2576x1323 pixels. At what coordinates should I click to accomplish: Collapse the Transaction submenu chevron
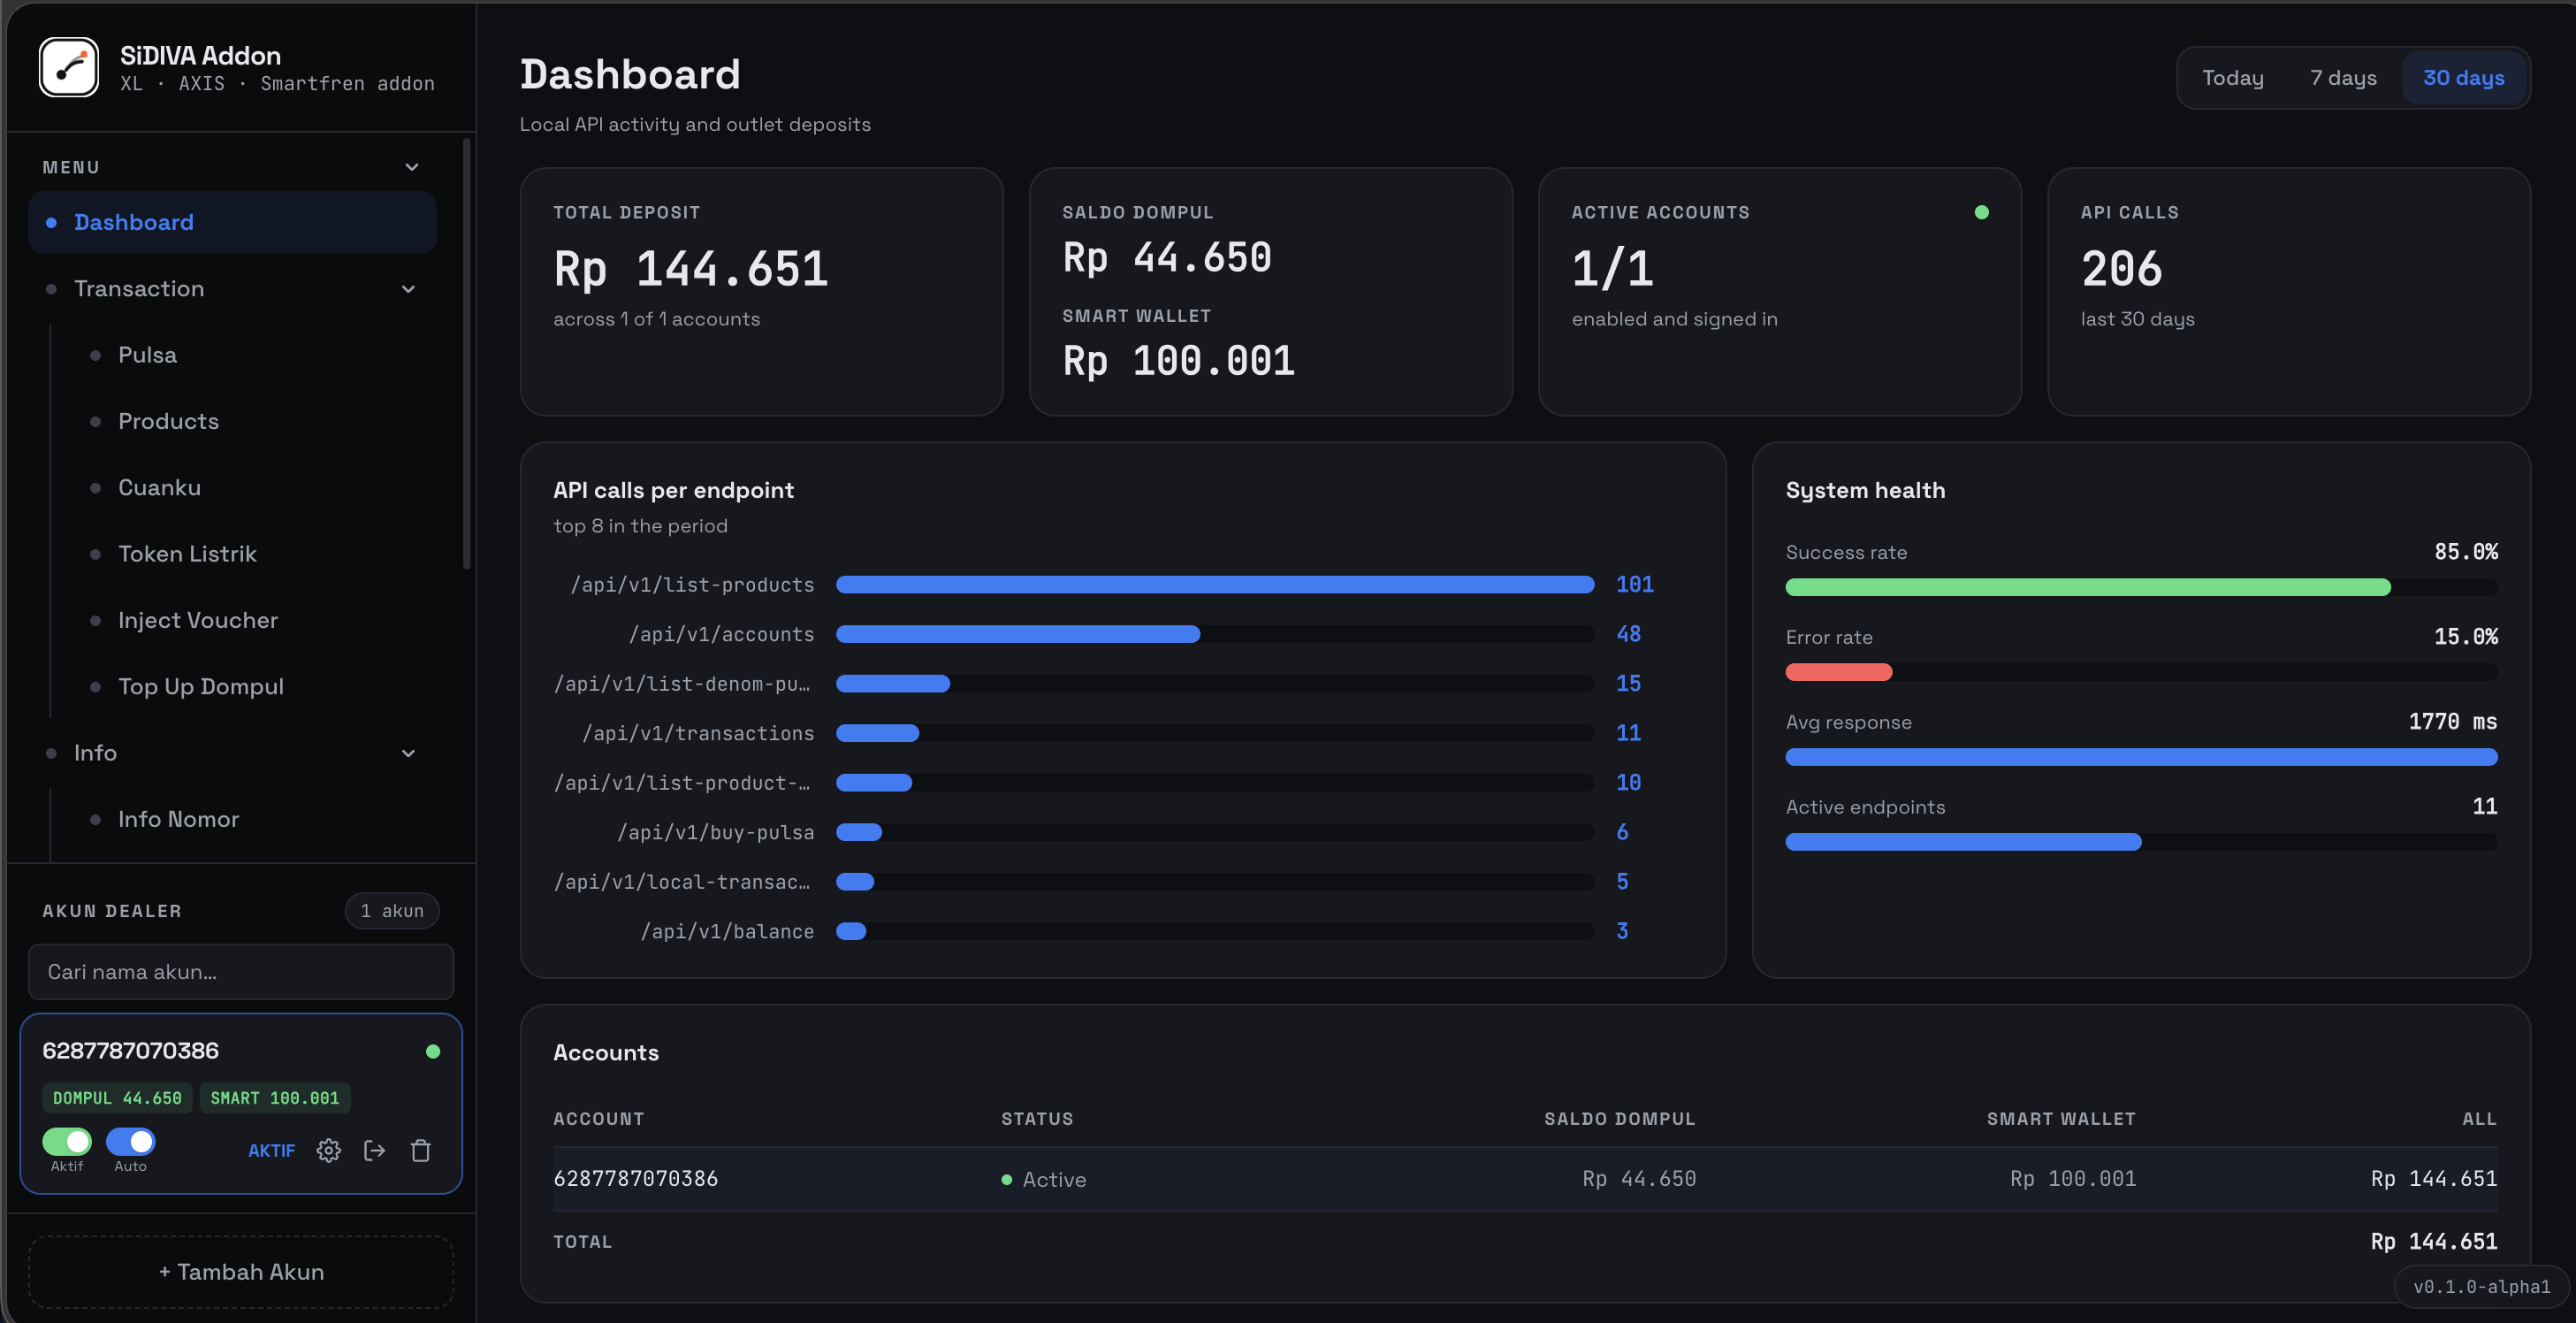(408, 289)
